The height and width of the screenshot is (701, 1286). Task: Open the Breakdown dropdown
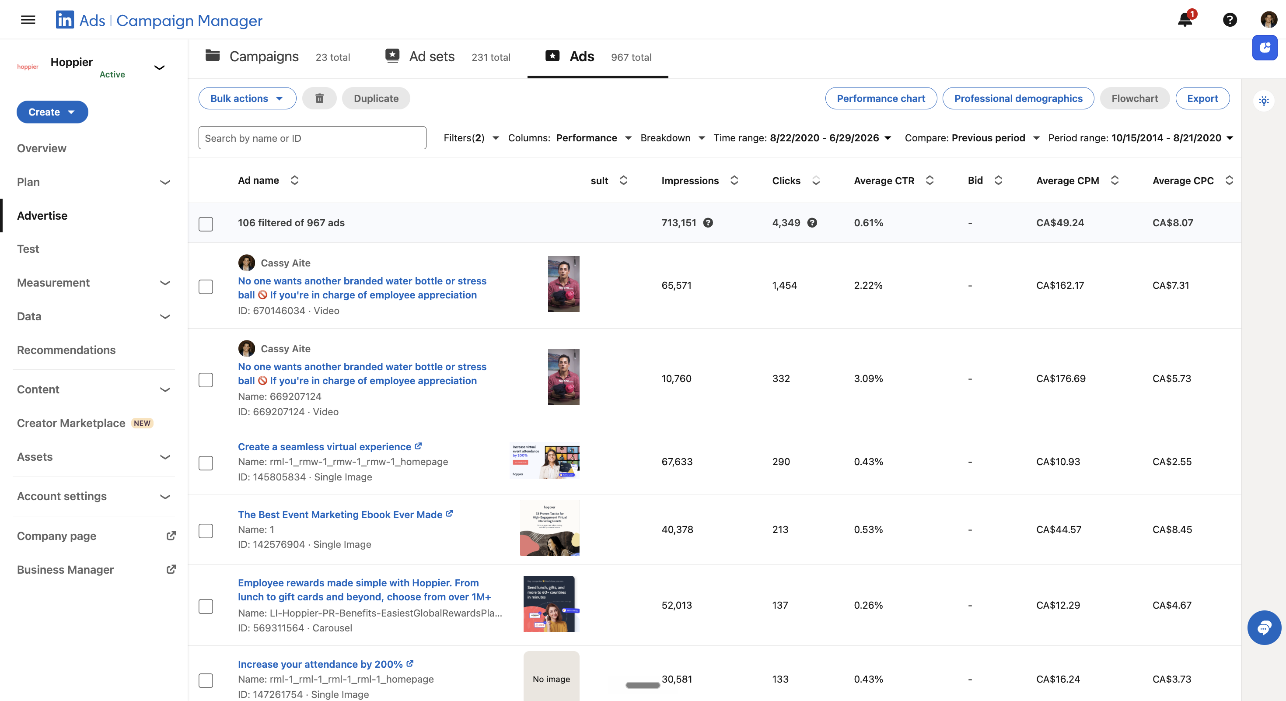click(672, 138)
